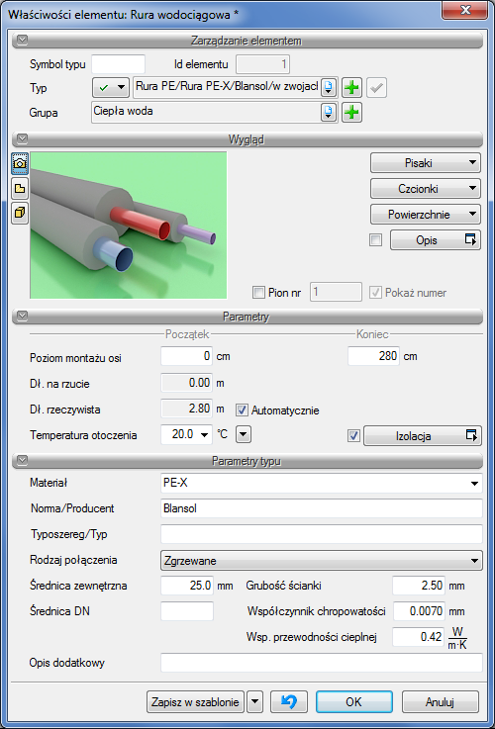This screenshot has width=495, height=729.
Task: Toggle the Automatycznie checkbox
Action: click(x=242, y=410)
